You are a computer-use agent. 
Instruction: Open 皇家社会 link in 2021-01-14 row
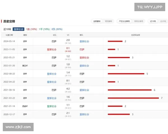[x=52, y=106]
